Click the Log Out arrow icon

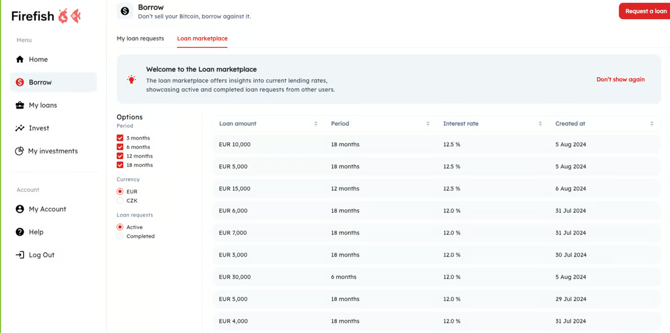20,255
